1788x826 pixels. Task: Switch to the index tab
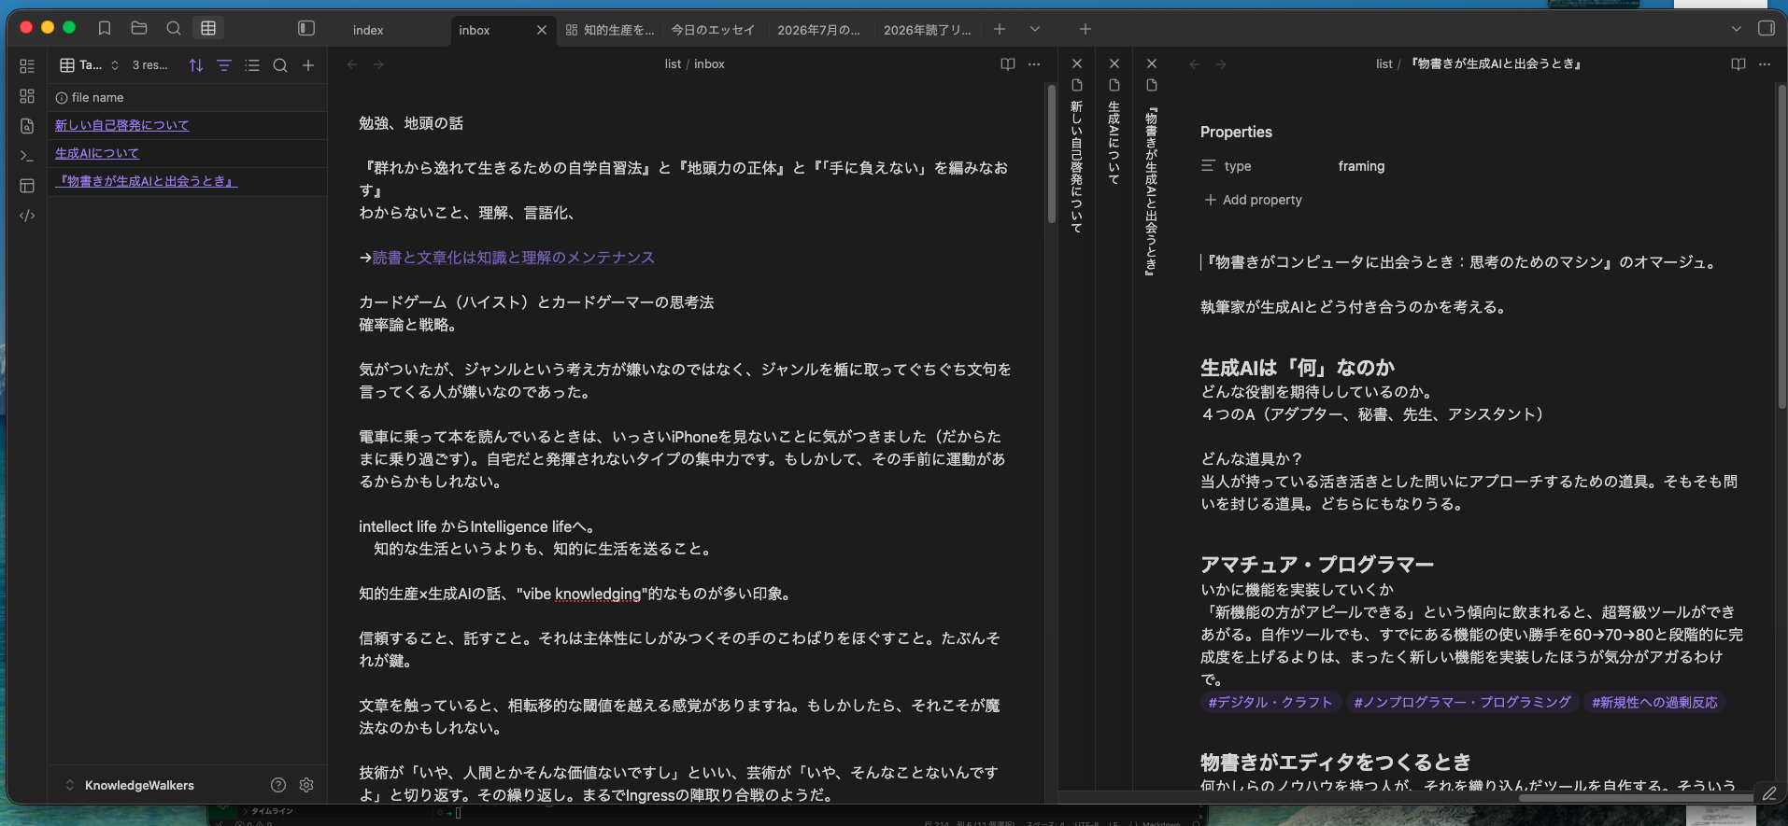click(368, 30)
